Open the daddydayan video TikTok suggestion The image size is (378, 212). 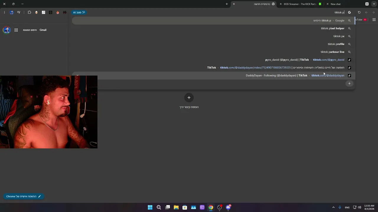[x=213, y=68]
